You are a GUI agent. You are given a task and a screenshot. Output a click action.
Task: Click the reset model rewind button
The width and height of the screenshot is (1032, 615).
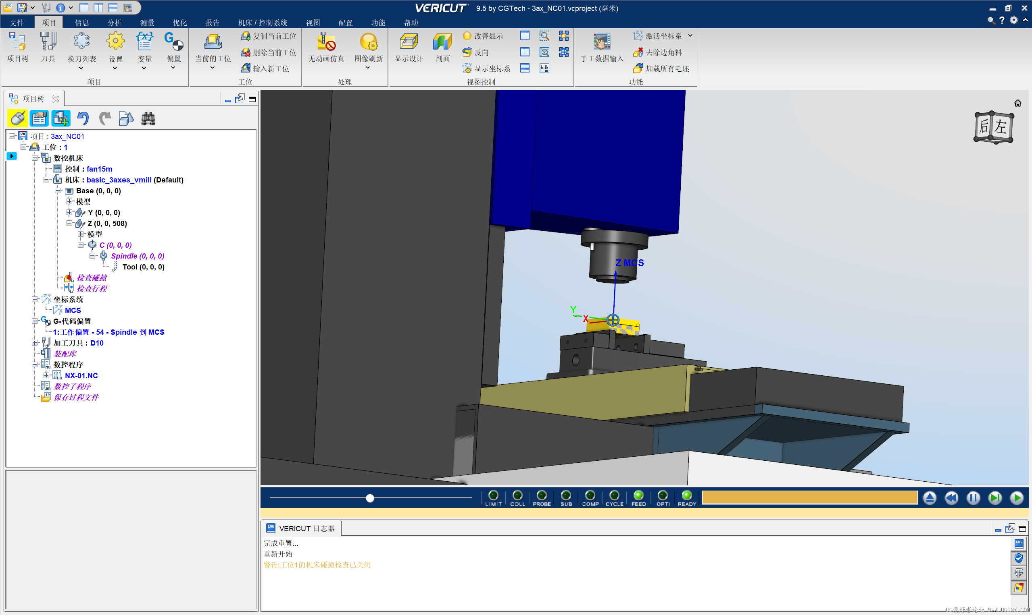click(x=951, y=498)
